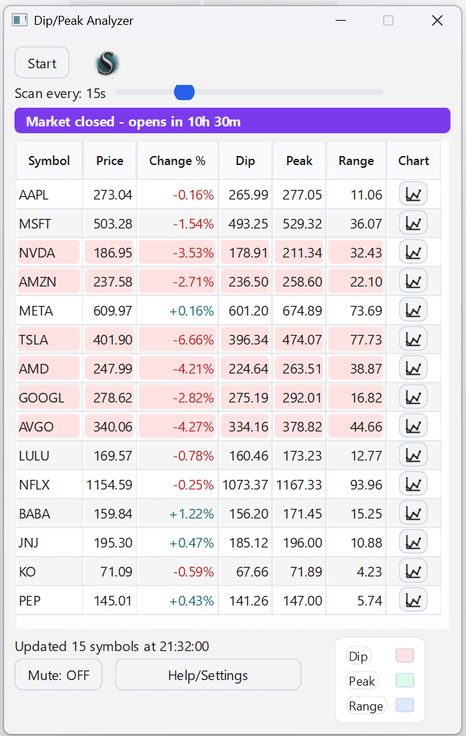Open the chart icon for NVDA

tap(413, 253)
